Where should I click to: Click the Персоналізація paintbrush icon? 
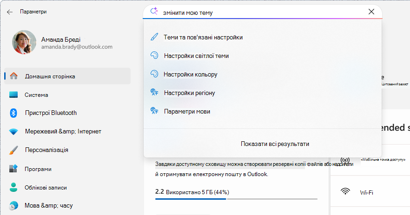coord(13,150)
